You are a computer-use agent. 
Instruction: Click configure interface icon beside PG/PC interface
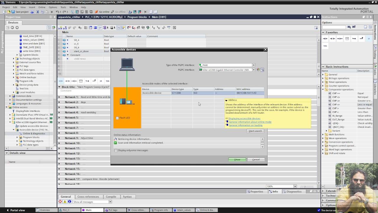[x=262, y=70]
